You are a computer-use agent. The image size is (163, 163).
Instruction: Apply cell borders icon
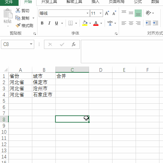pos(70,23)
